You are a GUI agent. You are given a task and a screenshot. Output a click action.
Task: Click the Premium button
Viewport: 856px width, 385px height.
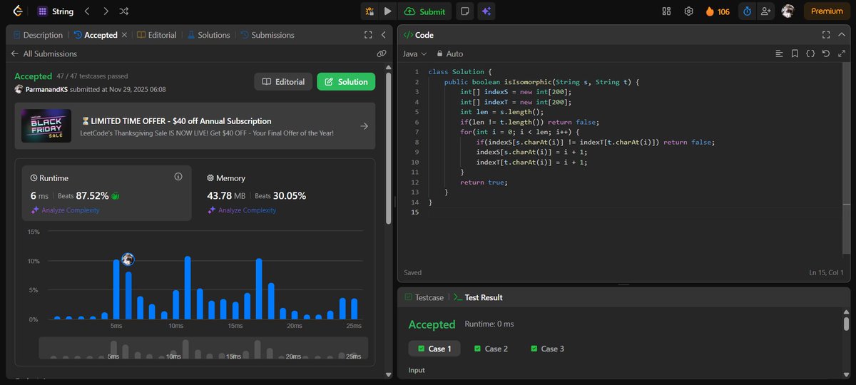pos(827,11)
